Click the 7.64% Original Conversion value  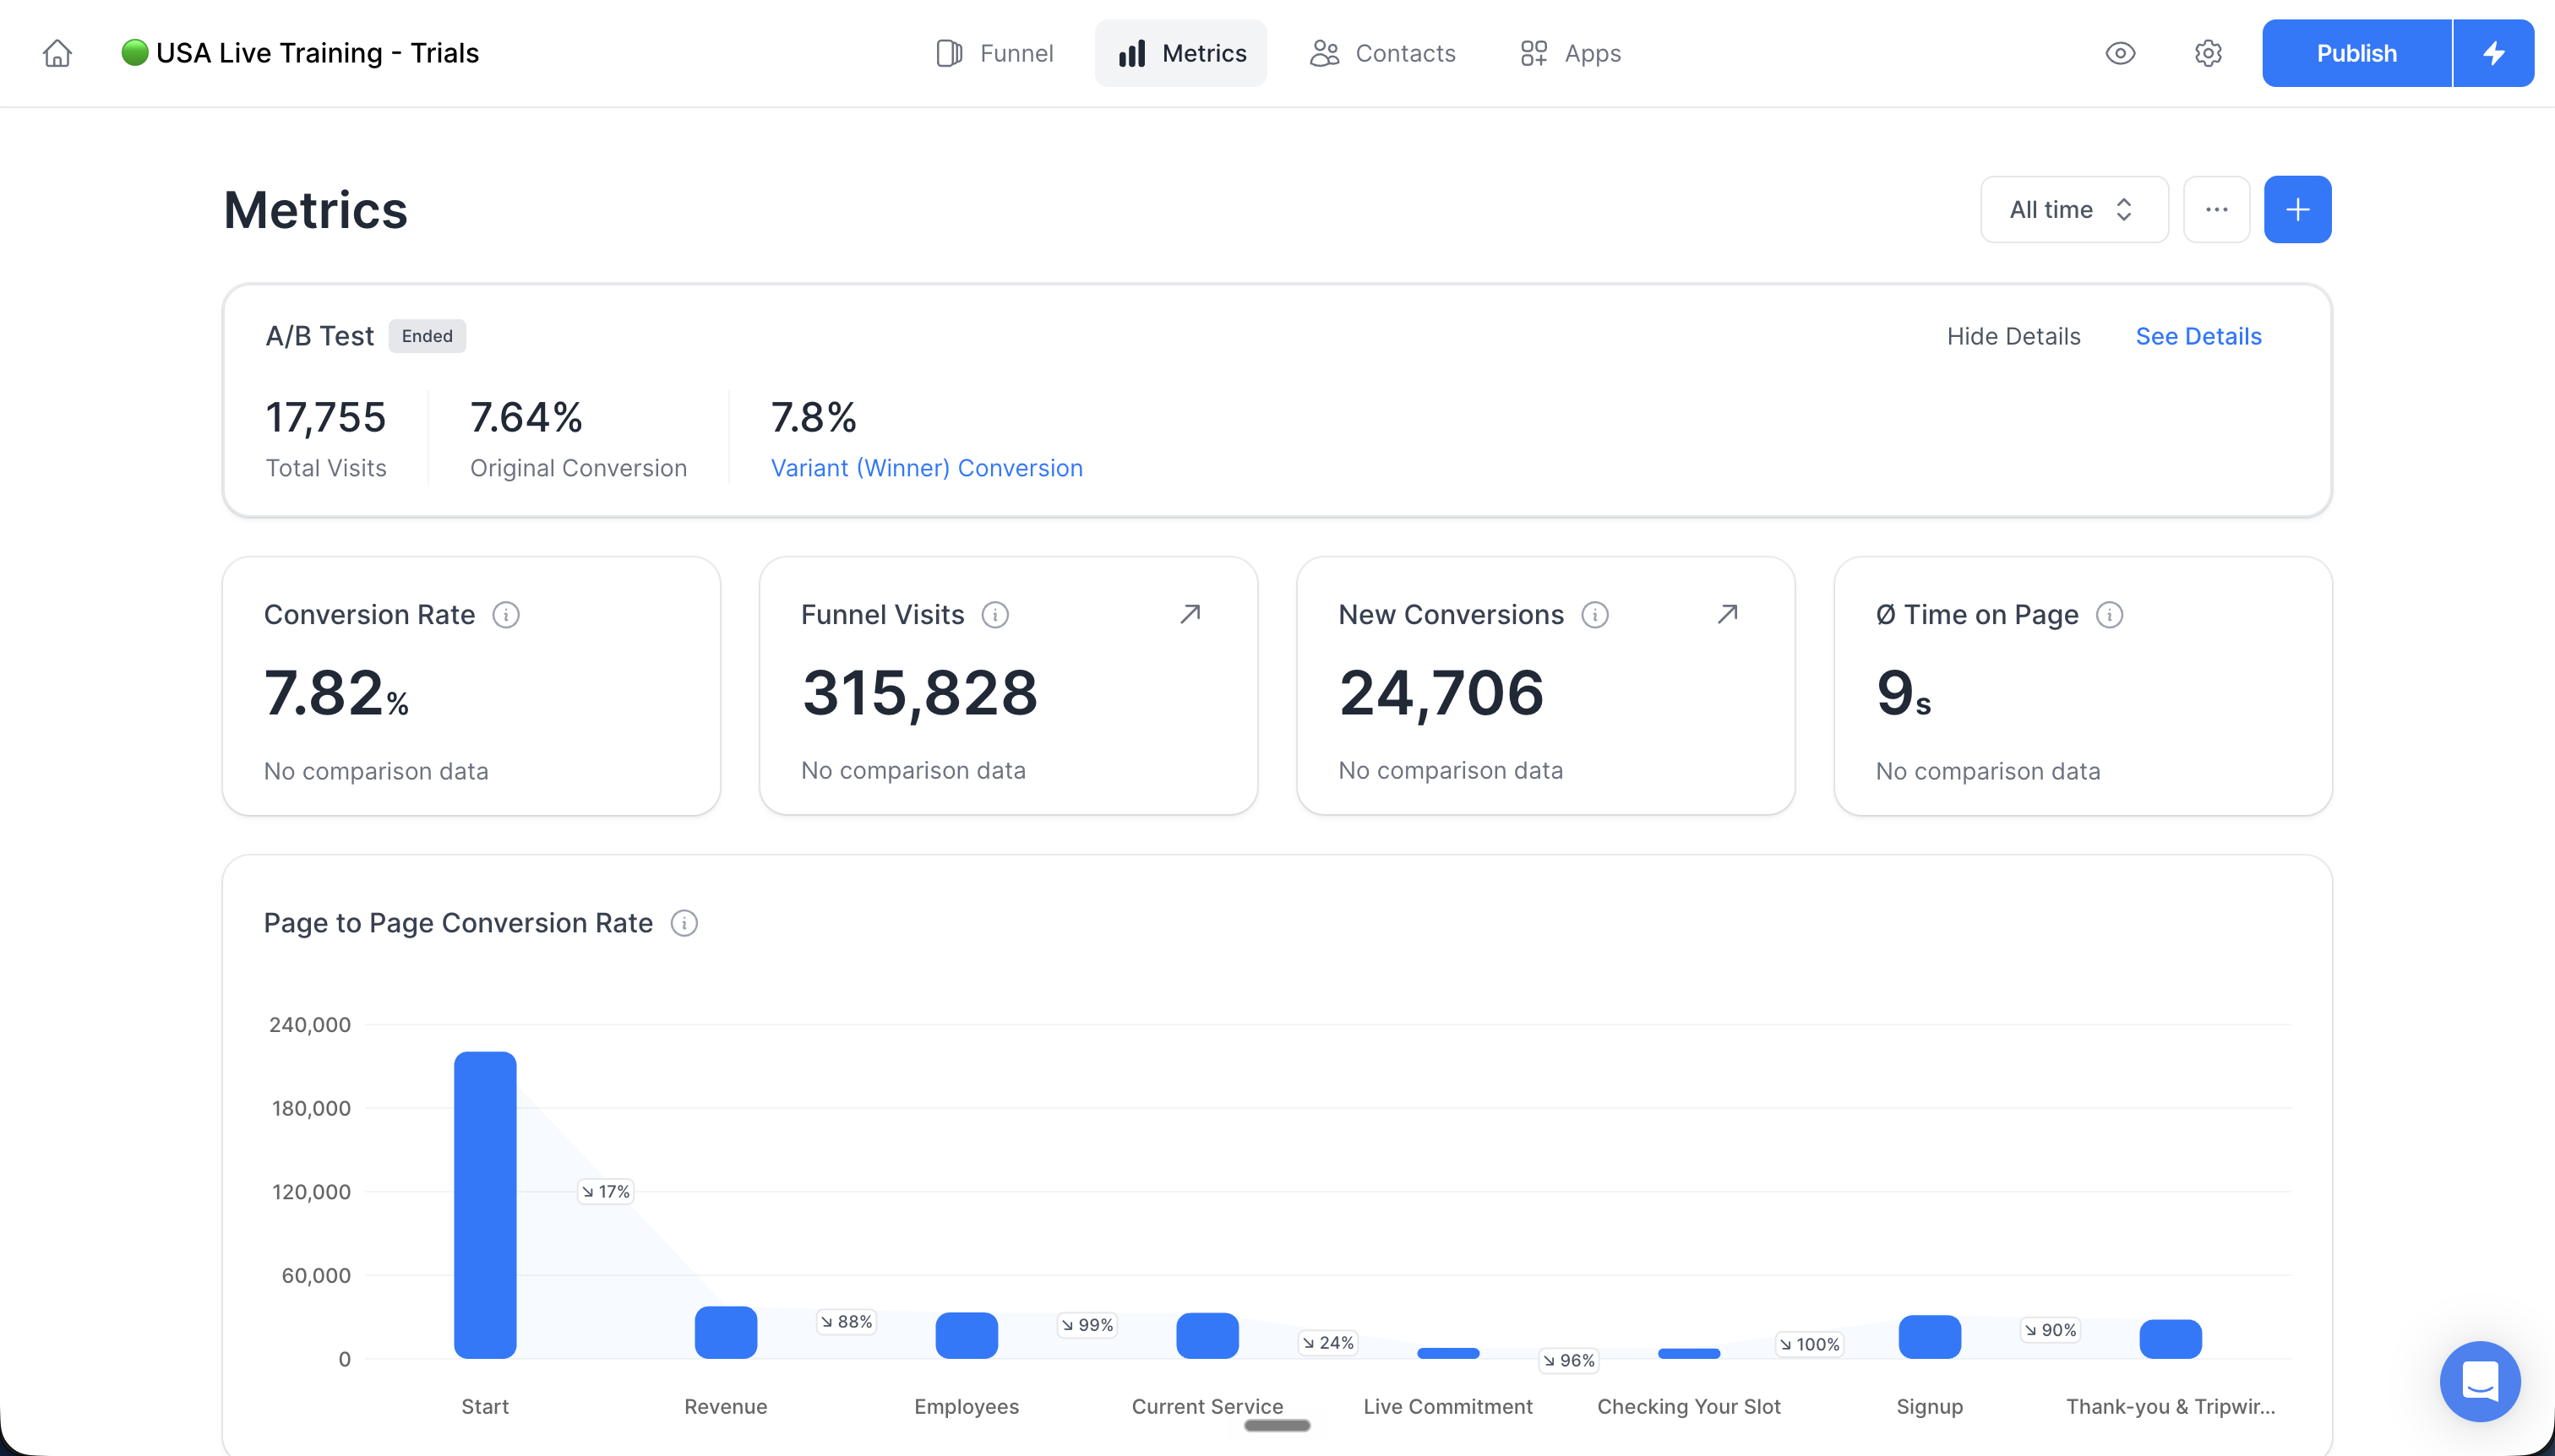click(526, 417)
